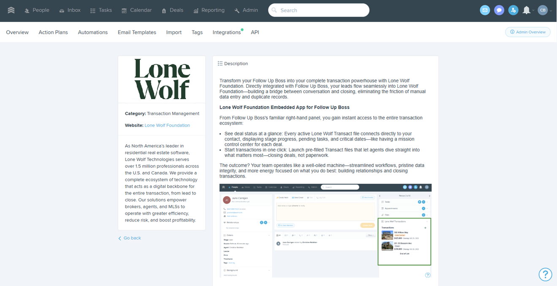
Task: Click the Admin Overview button
Action: [527, 32]
